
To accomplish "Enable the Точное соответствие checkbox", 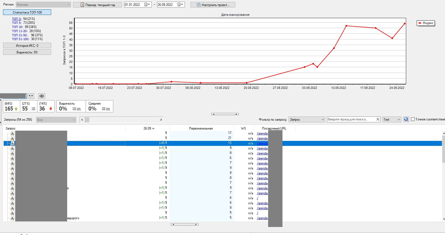I will (413, 119).
